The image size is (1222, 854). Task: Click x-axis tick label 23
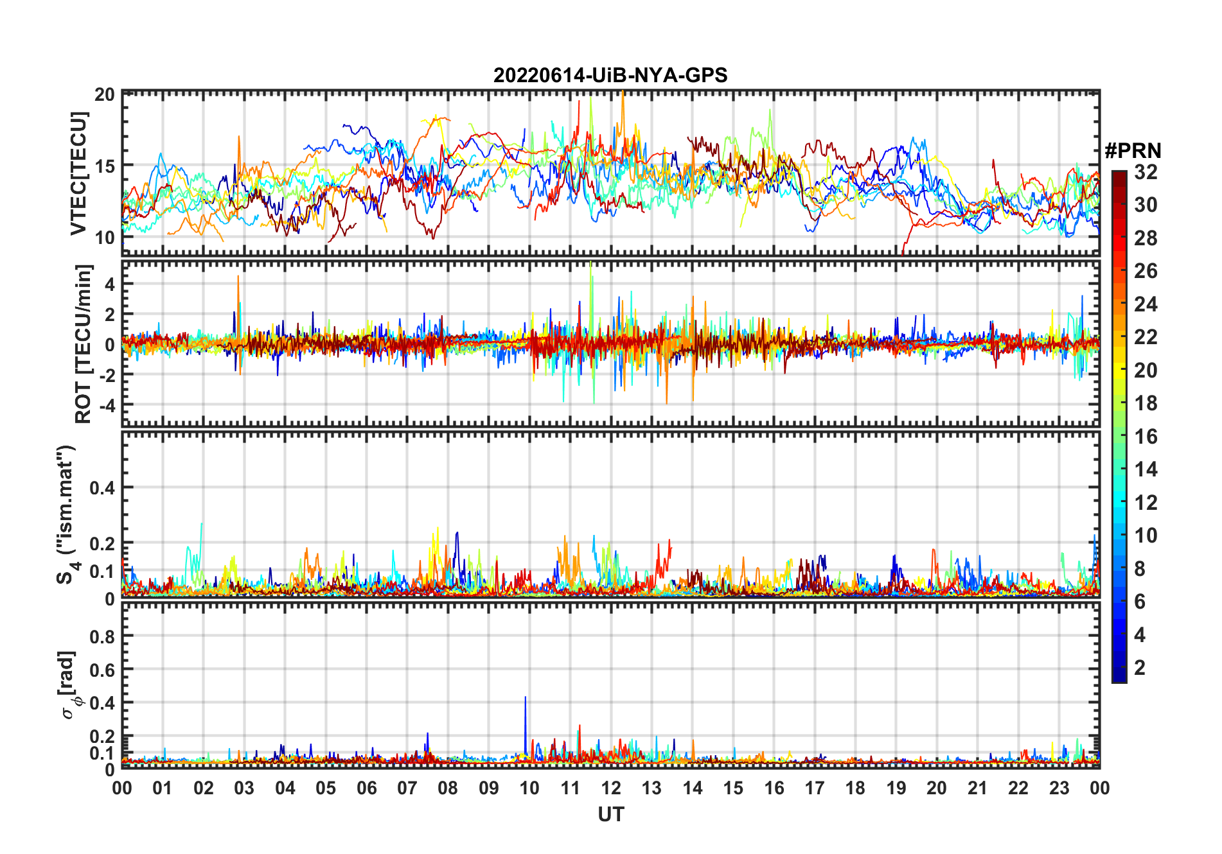pyautogui.click(x=1059, y=788)
